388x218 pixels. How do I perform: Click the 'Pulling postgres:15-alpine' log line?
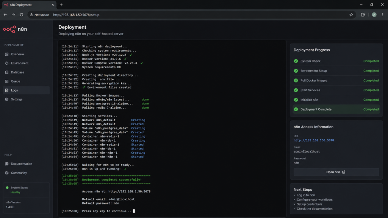coord(107,104)
